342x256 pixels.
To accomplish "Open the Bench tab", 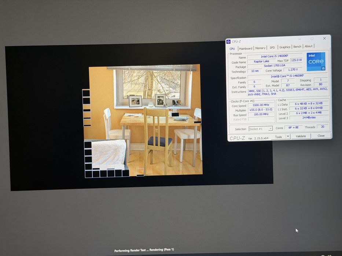I will tap(297, 46).
